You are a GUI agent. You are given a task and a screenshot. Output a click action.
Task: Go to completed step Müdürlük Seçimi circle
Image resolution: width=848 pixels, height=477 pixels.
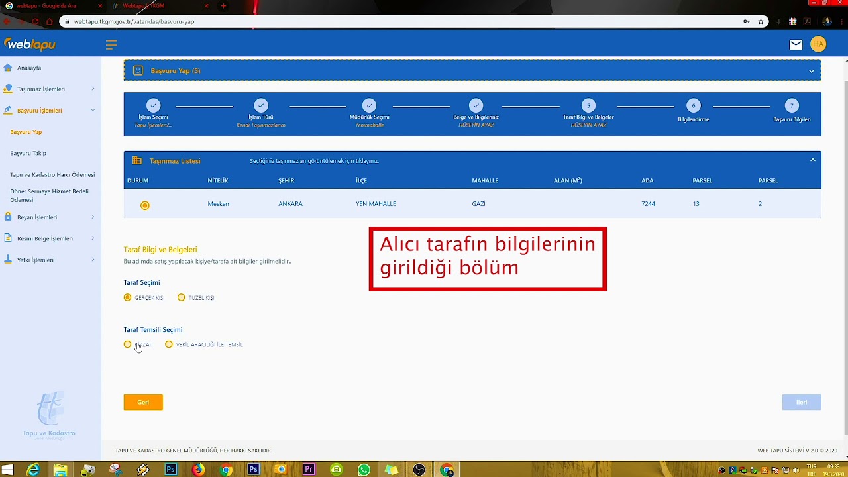click(x=370, y=105)
